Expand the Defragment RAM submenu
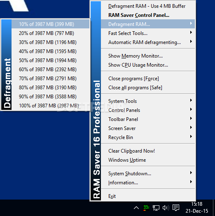Screen dimensions: 215x216 (148, 24)
